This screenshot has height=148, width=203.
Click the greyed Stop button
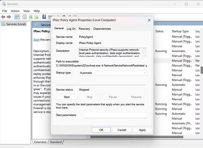click(x=90, y=97)
